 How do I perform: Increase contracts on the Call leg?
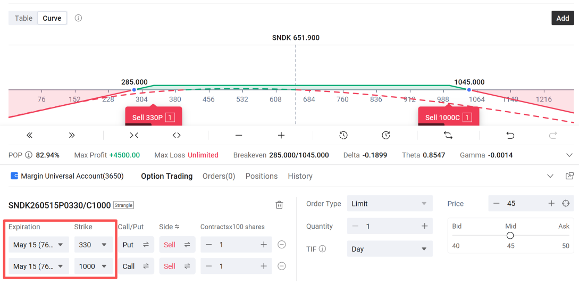click(264, 266)
